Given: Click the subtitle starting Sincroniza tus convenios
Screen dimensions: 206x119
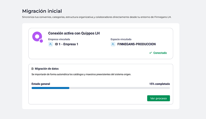Looking at the screenshot, I should tap(97, 17).
